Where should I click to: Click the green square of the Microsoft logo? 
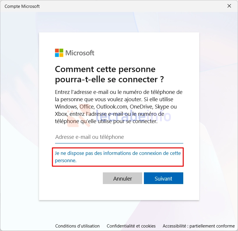click(61, 50)
